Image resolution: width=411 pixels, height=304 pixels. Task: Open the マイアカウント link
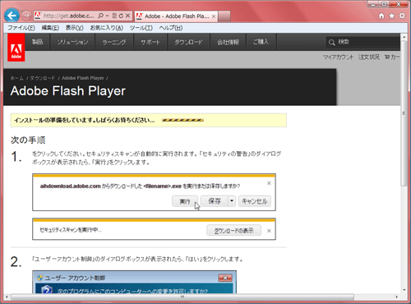[338, 57]
